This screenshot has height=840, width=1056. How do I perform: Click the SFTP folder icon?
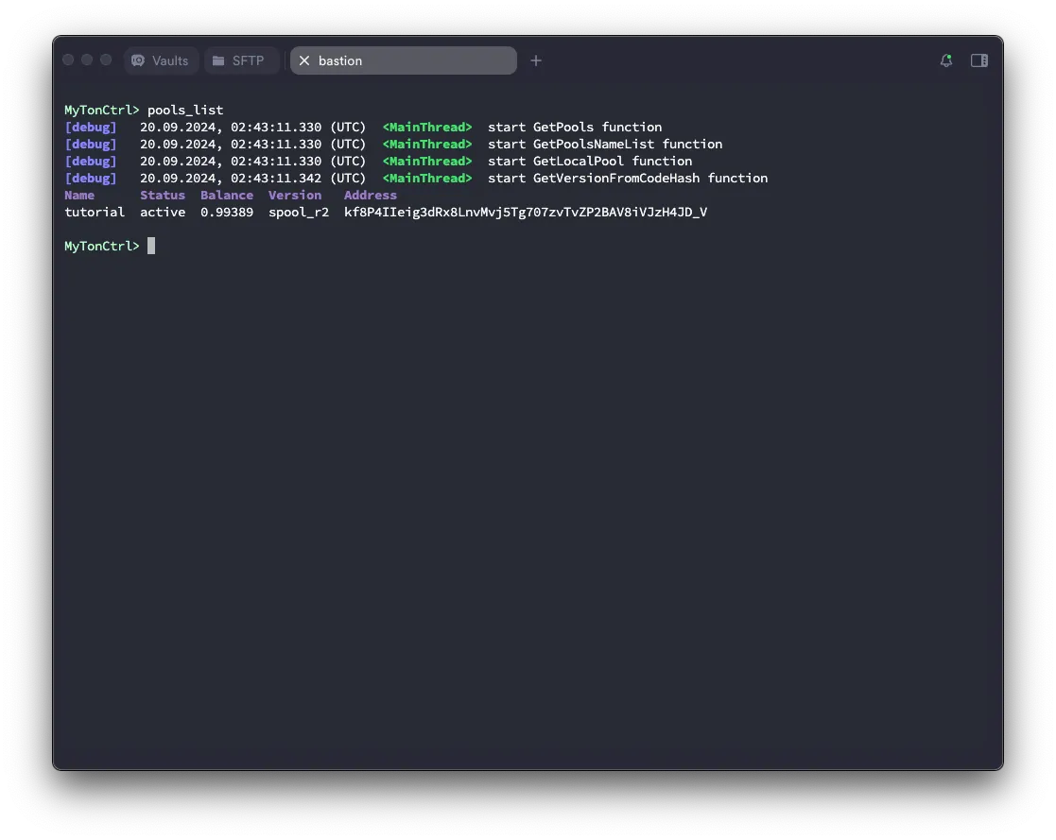218,60
